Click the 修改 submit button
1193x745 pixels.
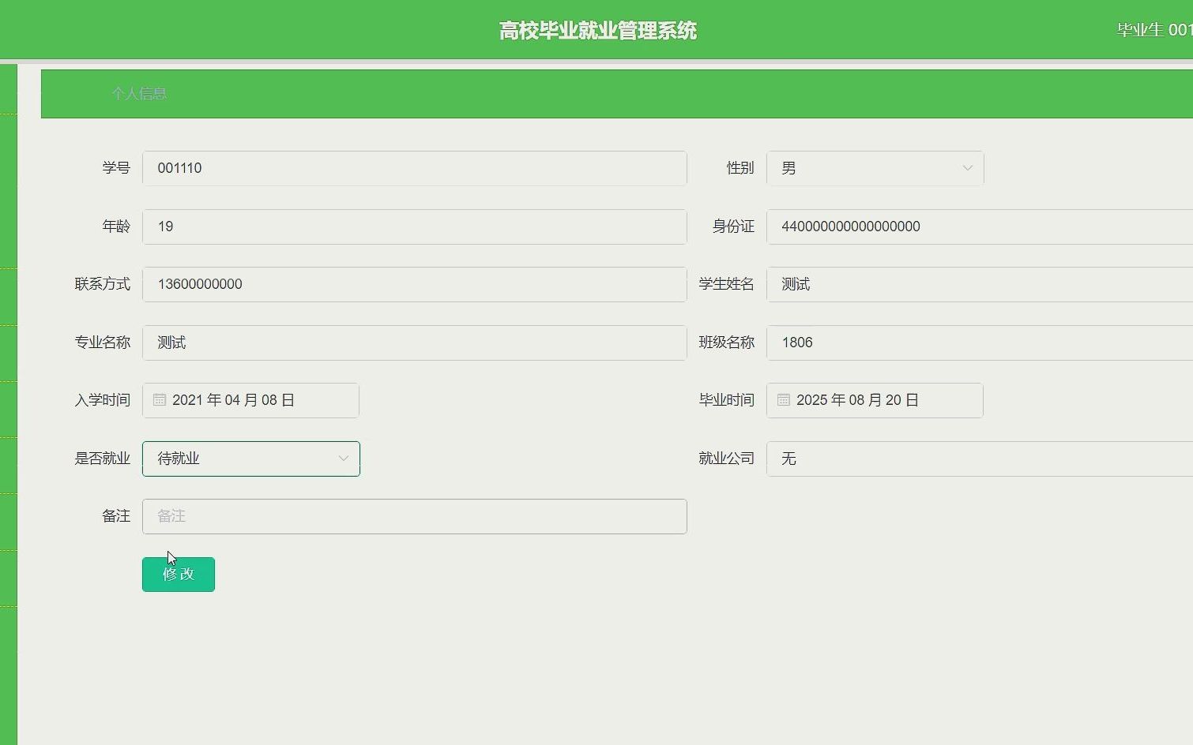(178, 575)
